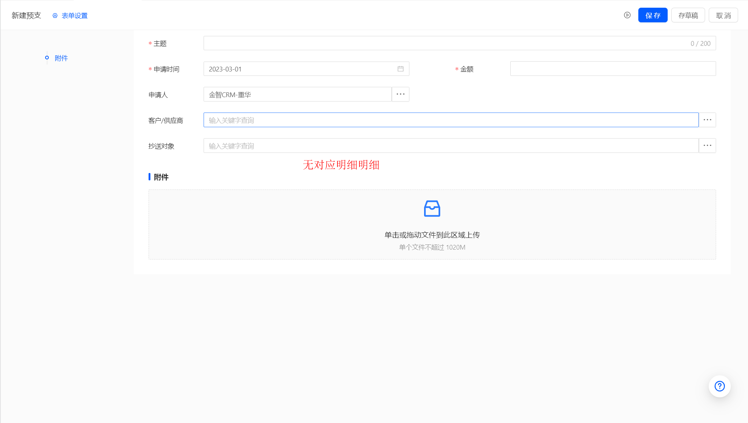
Task: Open the calendar icon in application date
Action: point(400,69)
